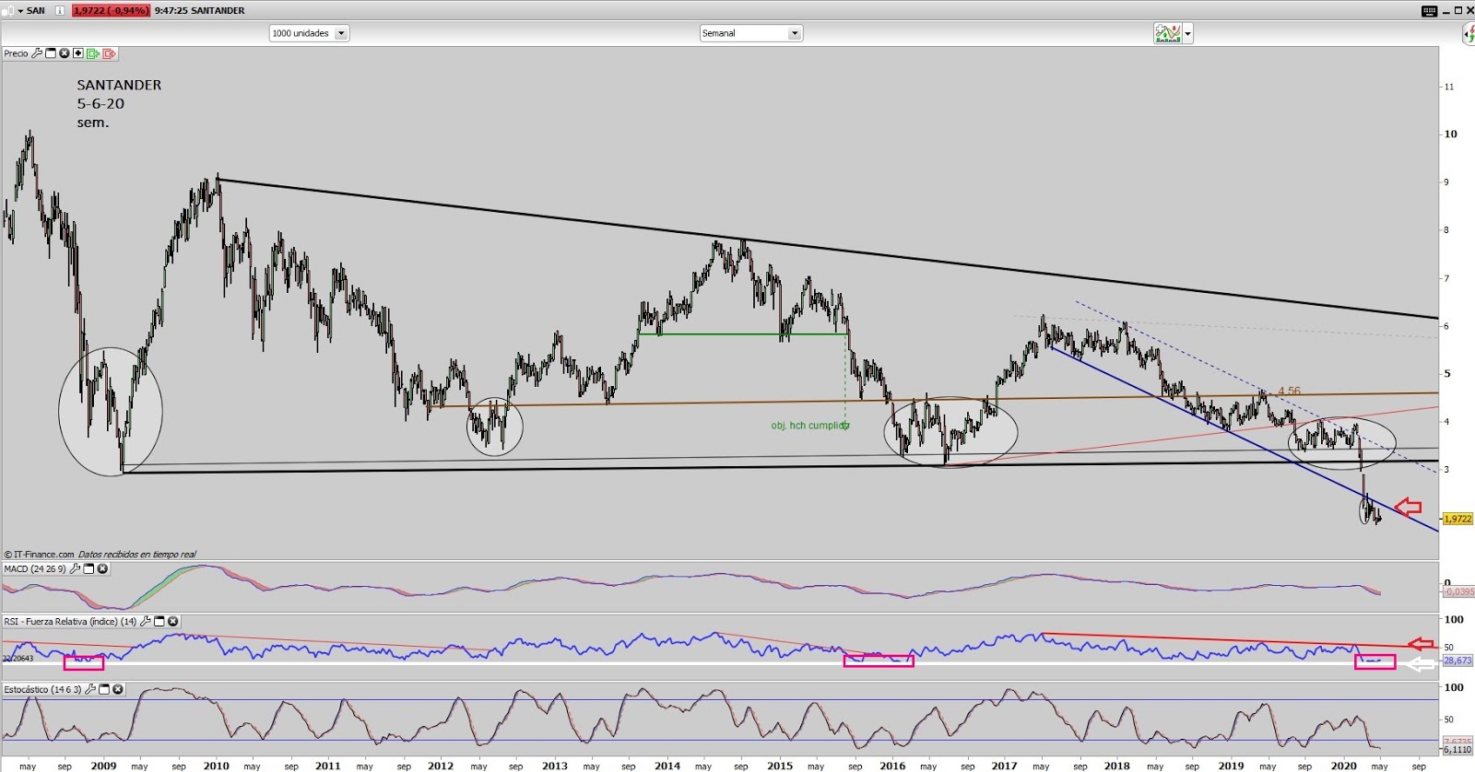Open RSI settings wrench icon

click(145, 621)
